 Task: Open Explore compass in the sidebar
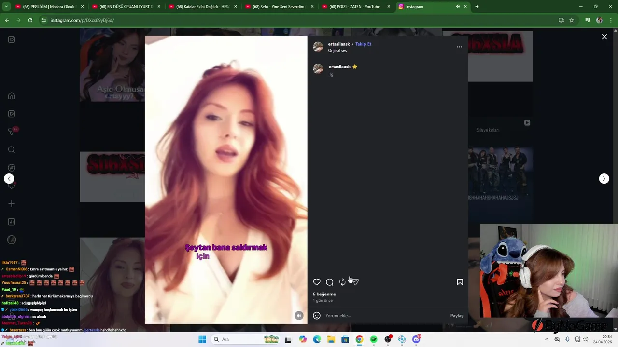12,168
